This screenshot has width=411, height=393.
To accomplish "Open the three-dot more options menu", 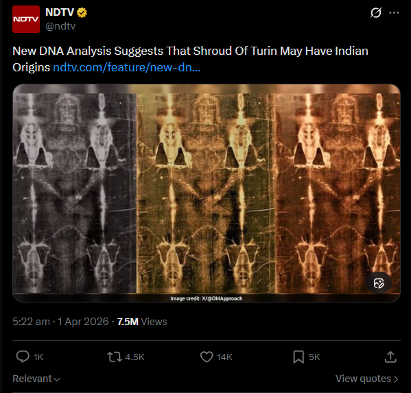I will [394, 12].
